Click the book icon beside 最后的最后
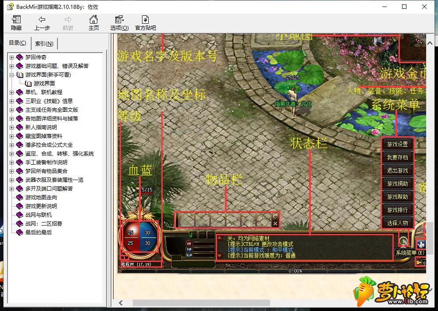This screenshot has height=311, width=438. pos(20,232)
